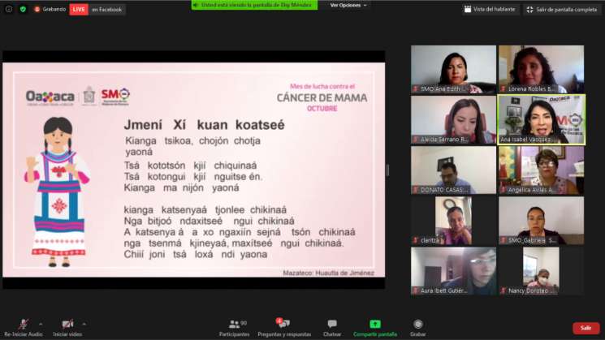Image resolution: width=605 pixels, height=340 pixels.
Task: Expand video options arrow next to camera
Action: click(x=84, y=323)
